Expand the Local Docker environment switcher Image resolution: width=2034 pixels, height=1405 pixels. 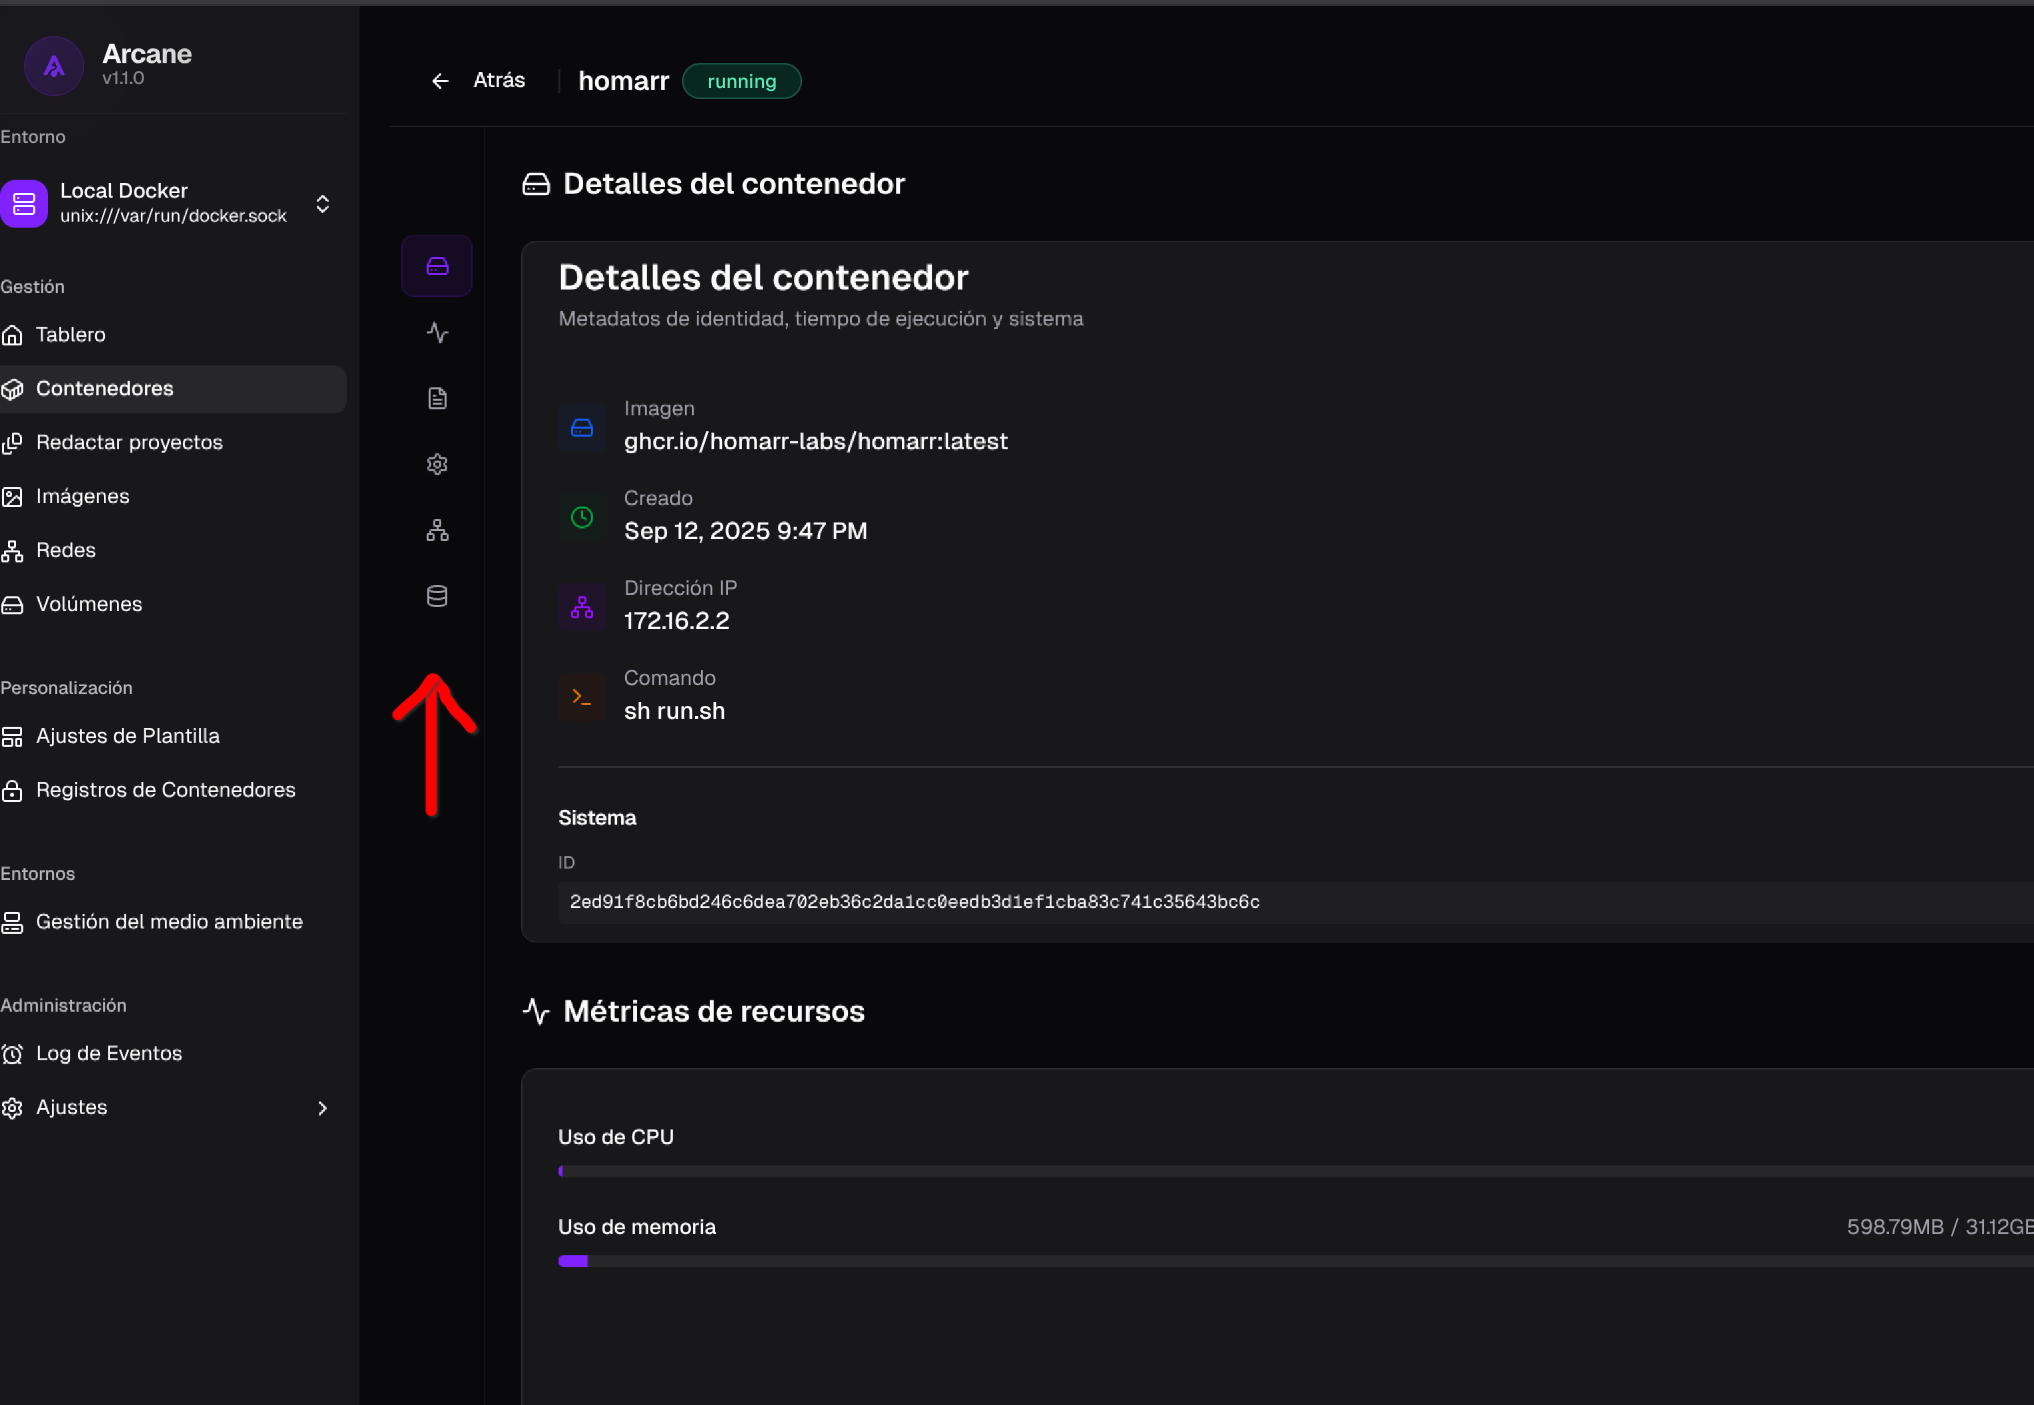(x=322, y=204)
